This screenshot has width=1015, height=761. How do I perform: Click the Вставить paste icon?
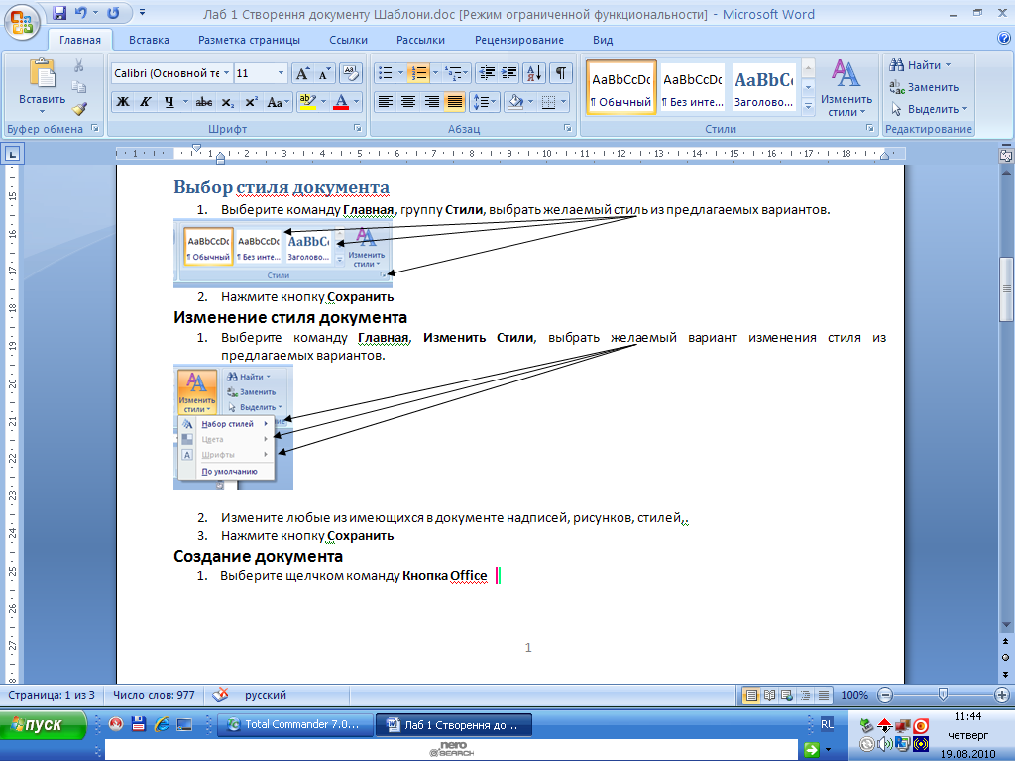(42, 73)
